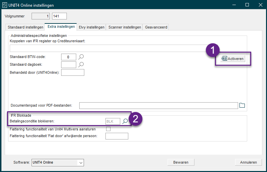Viewport: 267px width, 172px height.
Task: Click the Betalingsconditie blokkeren BLK field
Action: pyautogui.click(x=113, y=121)
